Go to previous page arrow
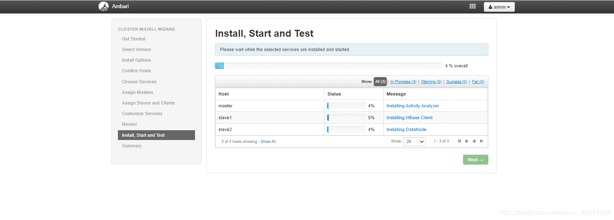The image size is (614, 220). (x=467, y=141)
